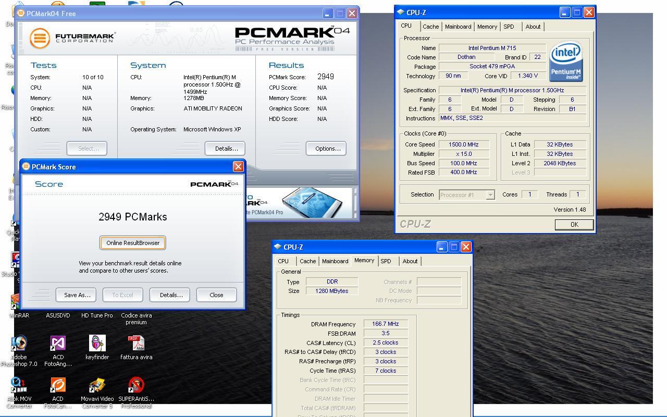Switch to SPD tab in upper CPU-Z window

point(509,27)
